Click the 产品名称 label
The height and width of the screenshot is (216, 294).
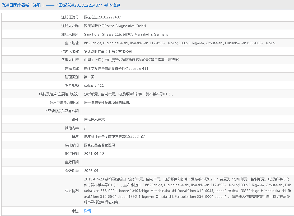pyautogui.click(x=72, y=68)
